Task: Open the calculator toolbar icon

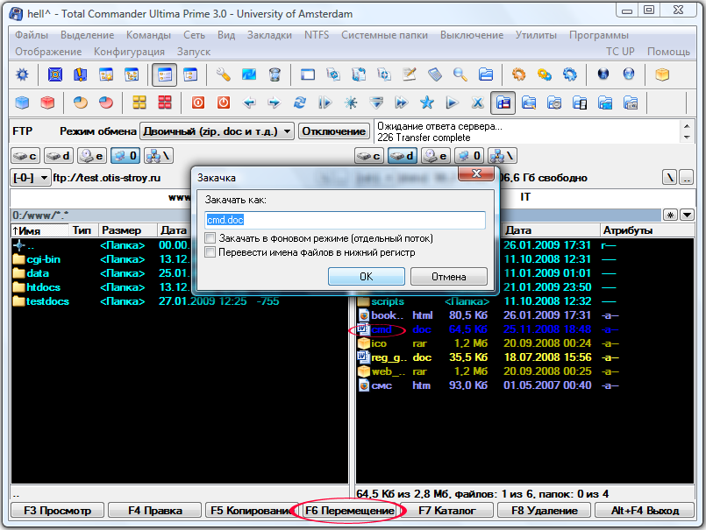Action: click(435, 74)
